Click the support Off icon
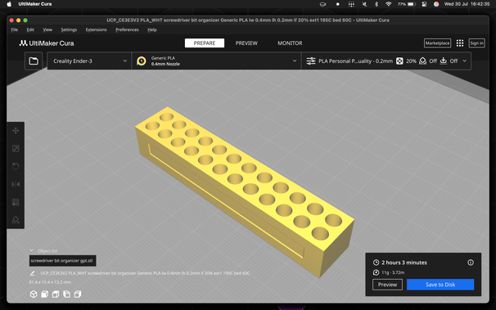This screenshot has width=496, height=310. coord(422,61)
